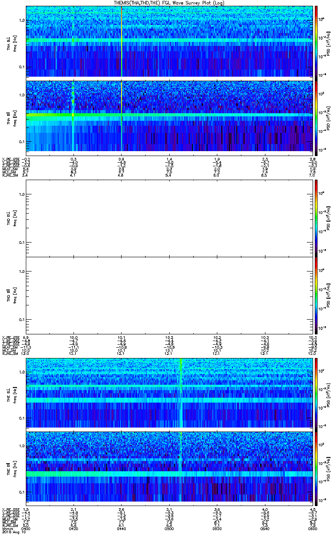This screenshot has width=334, height=535.
Task: Click the THD B∥ freq [Hz] axis label
Action: click(x=14, y=295)
